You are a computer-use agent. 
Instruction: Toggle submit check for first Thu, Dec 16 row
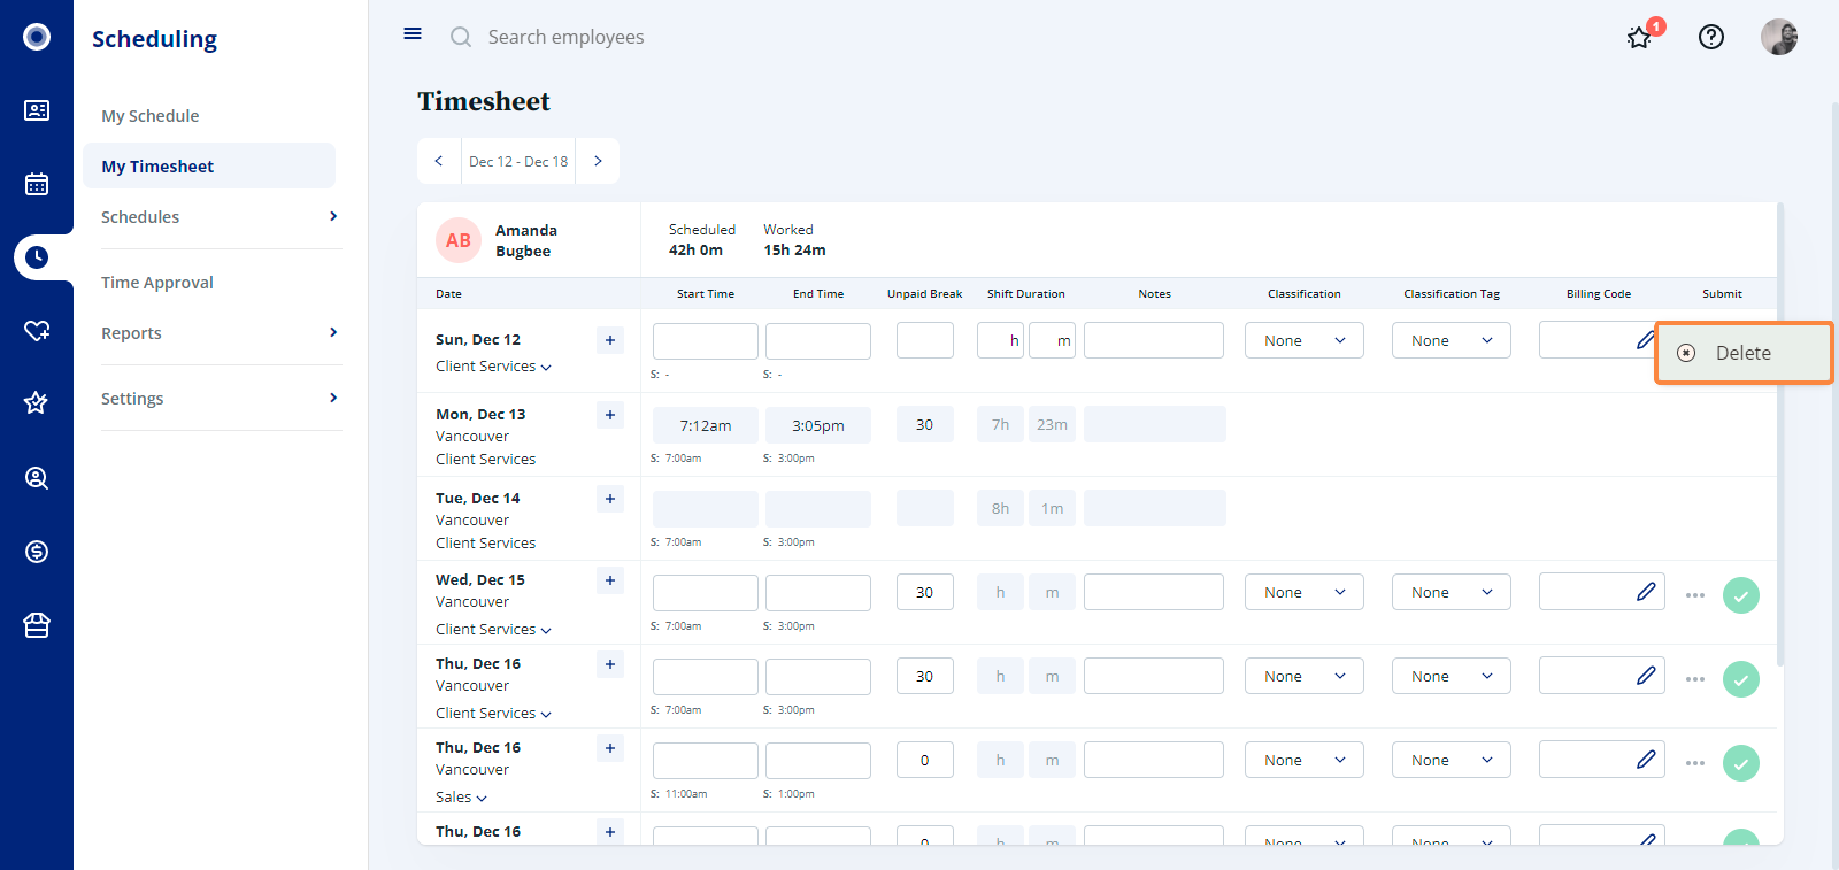click(x=1741, y=679)
